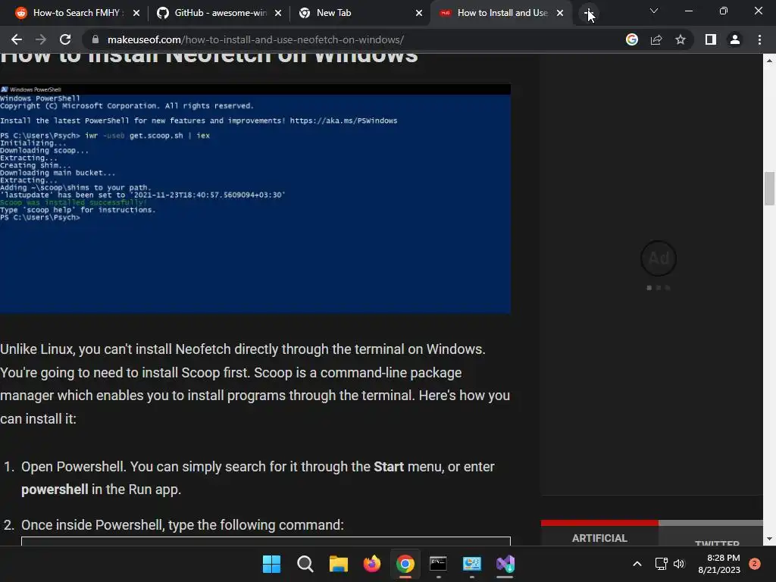
Task: Open Control Panel-style taskbar app
Action: pos(472,564)
